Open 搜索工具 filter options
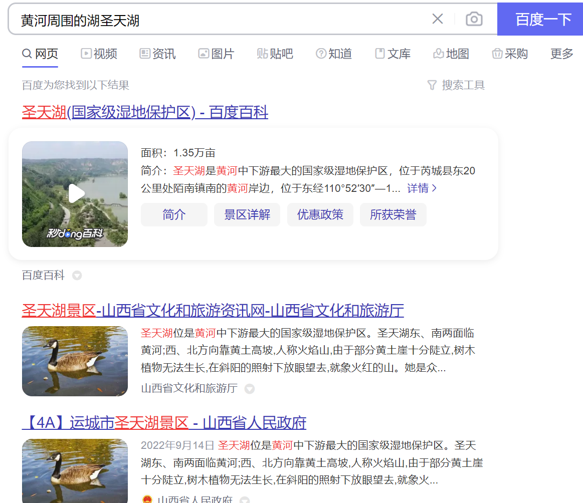Viewport: 583px width, 503px height. [456, 86]
